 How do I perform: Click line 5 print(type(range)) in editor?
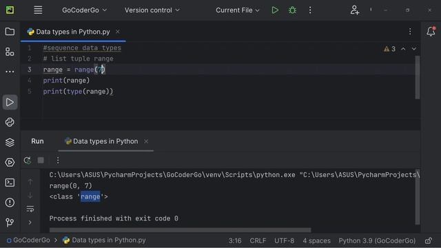[78, 92]
